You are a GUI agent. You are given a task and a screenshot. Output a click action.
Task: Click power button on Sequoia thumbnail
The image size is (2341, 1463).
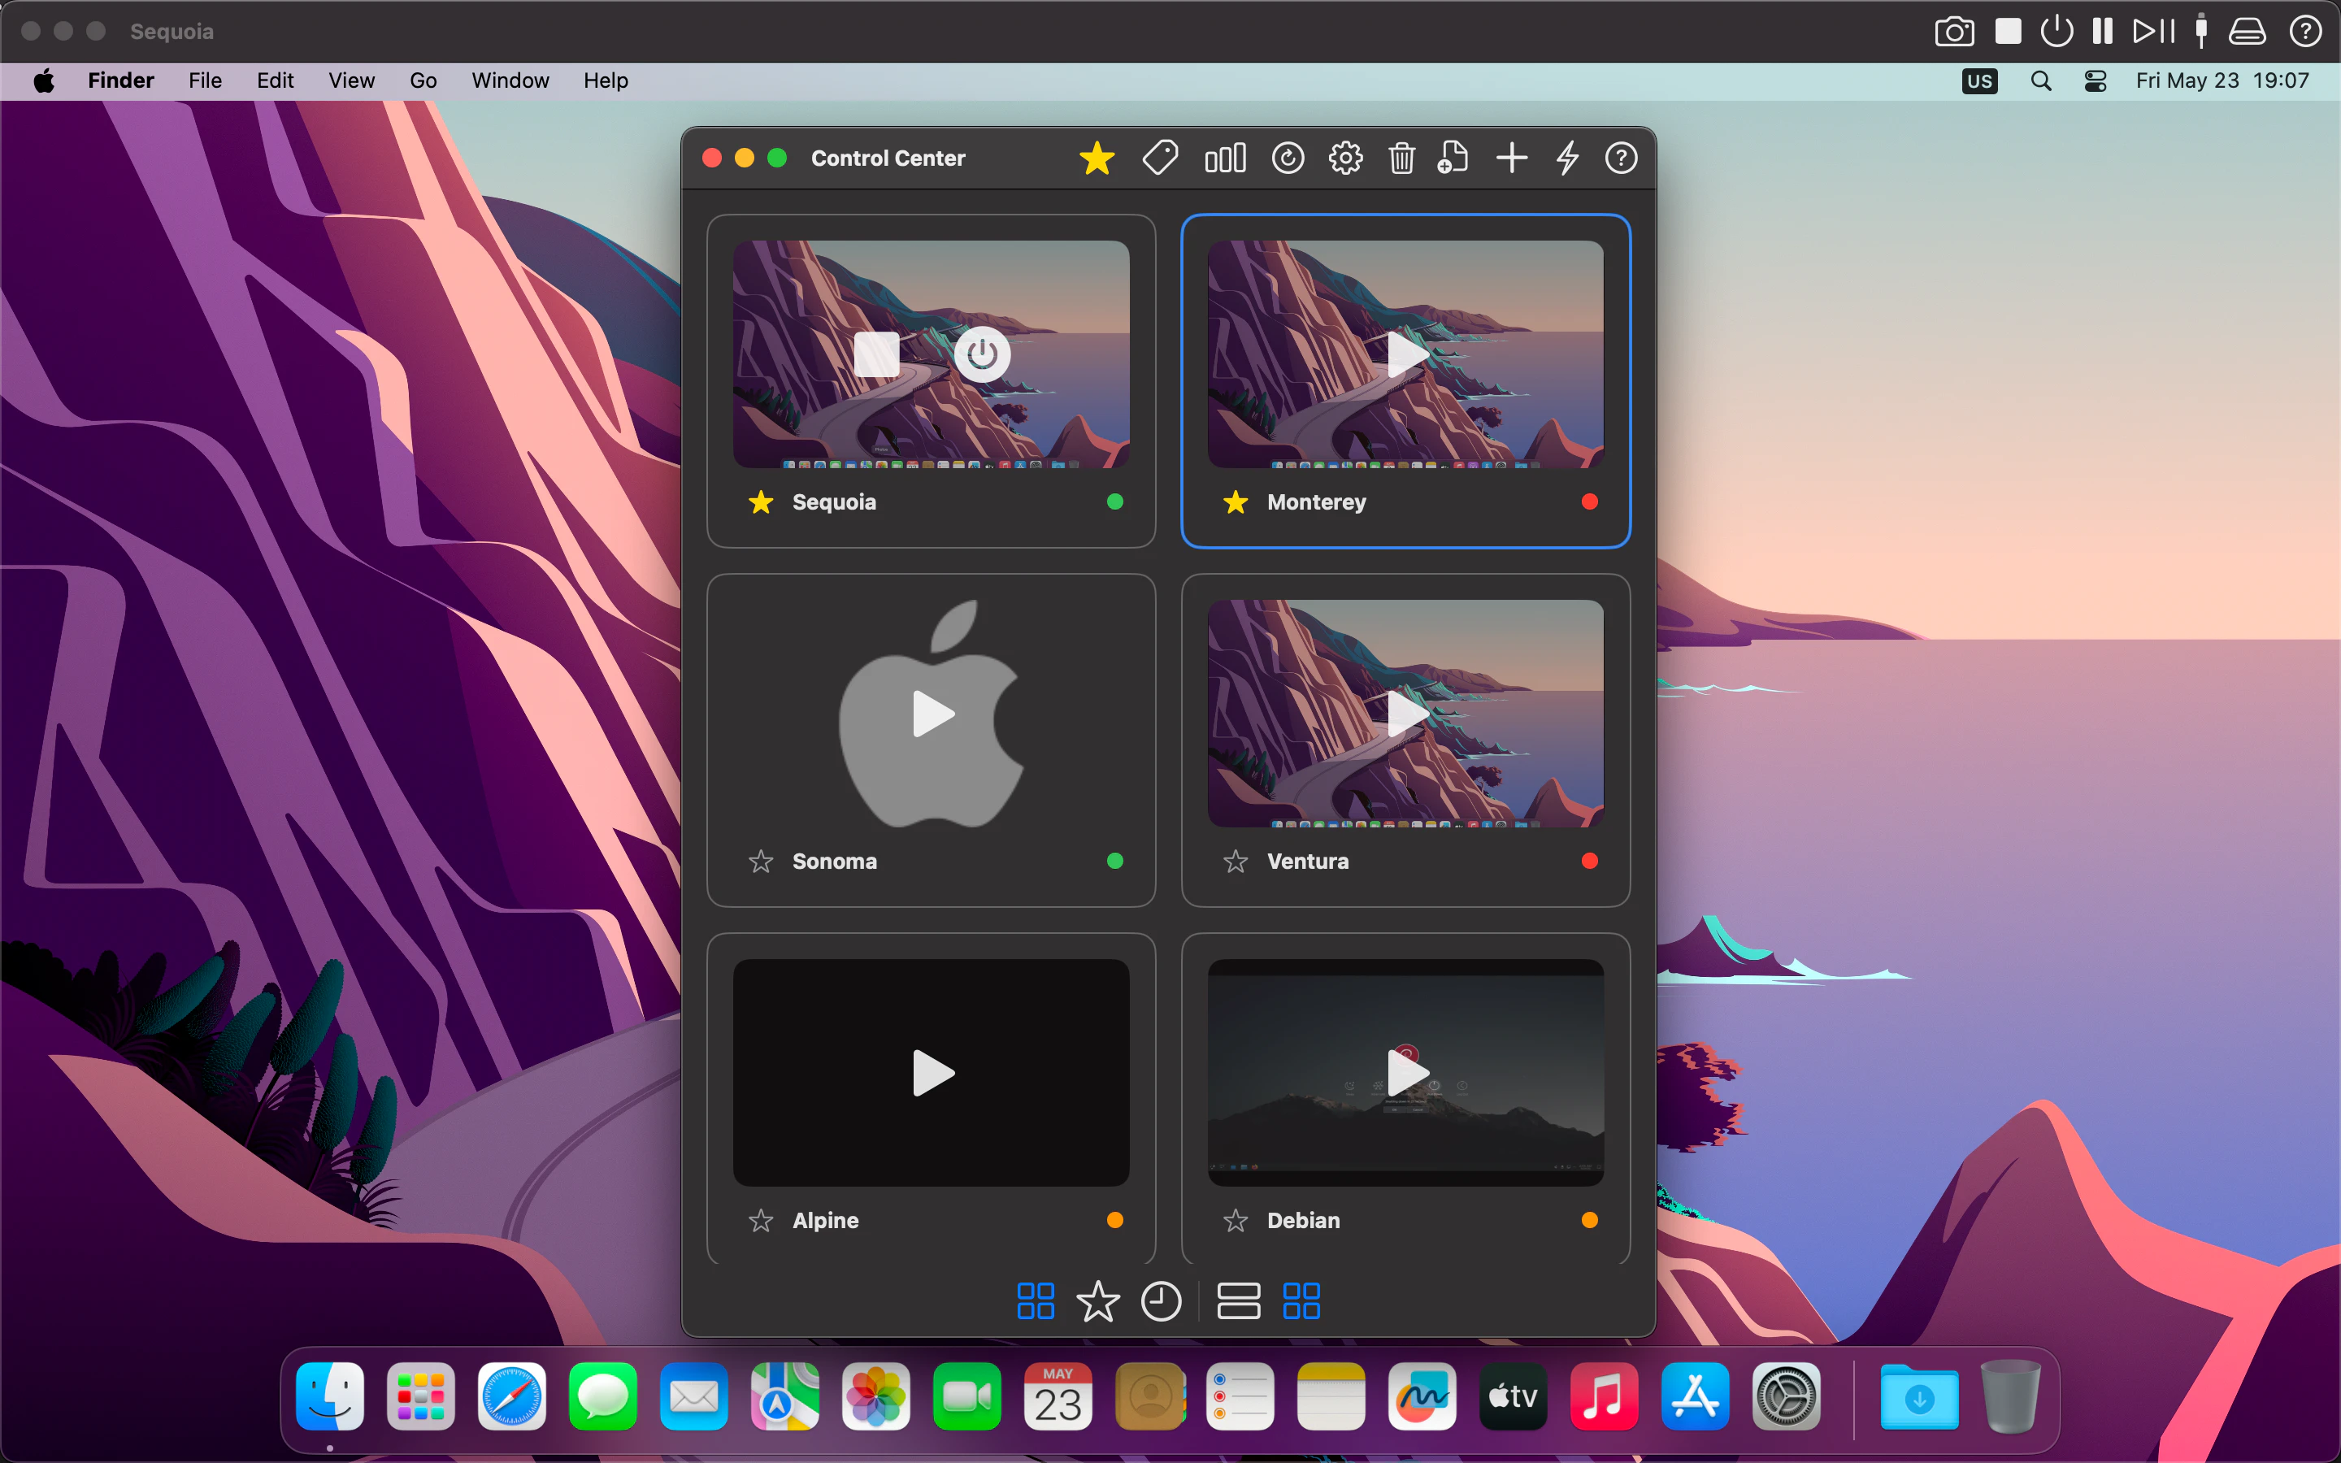point(982,355)
